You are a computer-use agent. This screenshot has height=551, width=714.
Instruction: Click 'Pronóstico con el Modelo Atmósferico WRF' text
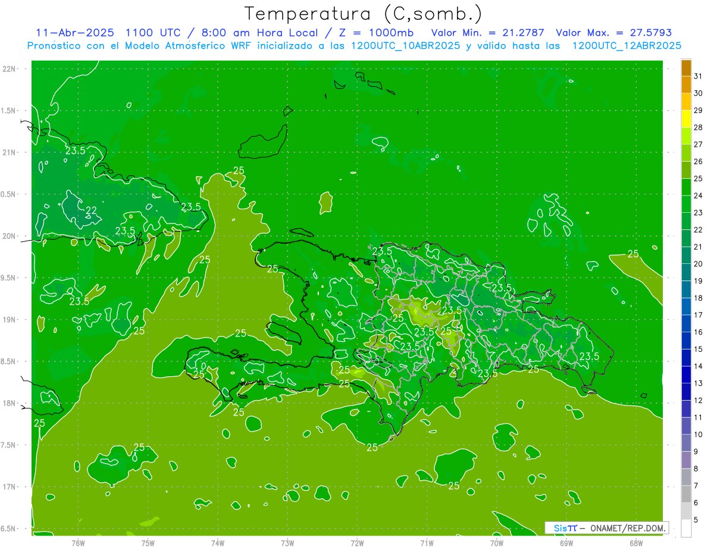point(141,45)
